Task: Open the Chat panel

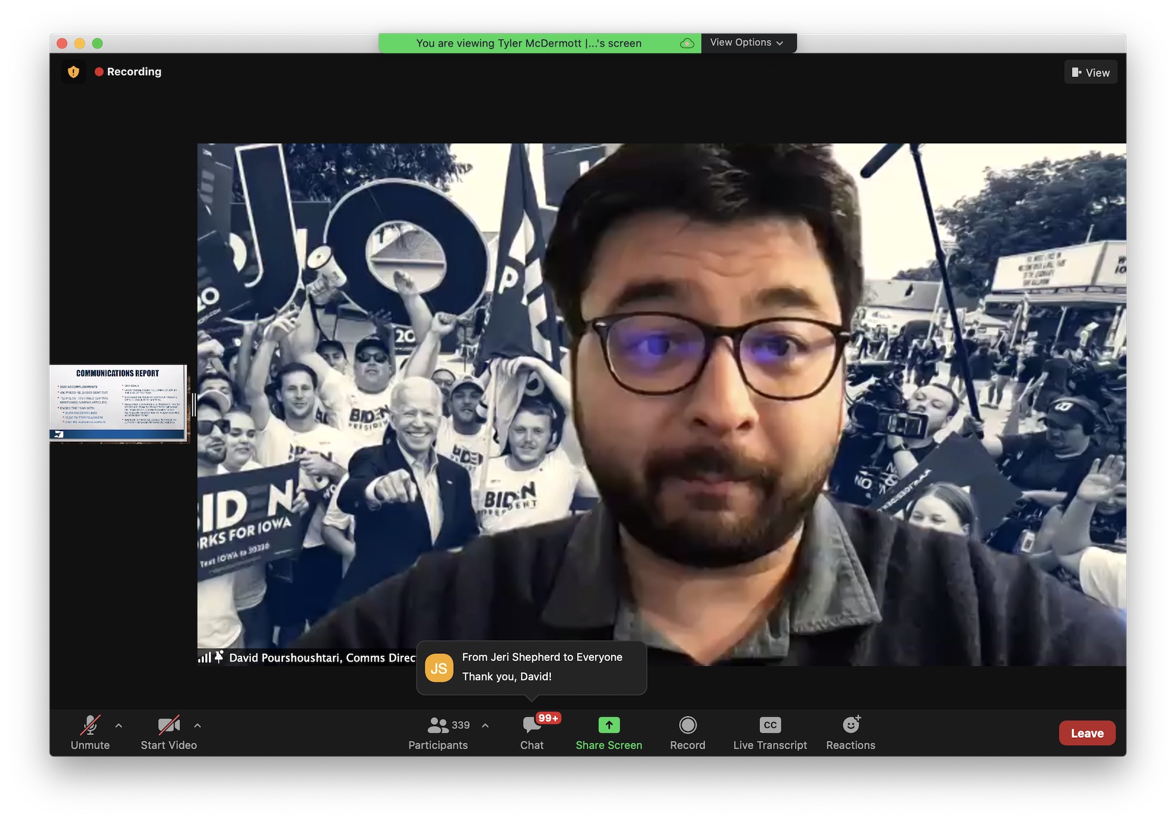Action: pos(532,733)
